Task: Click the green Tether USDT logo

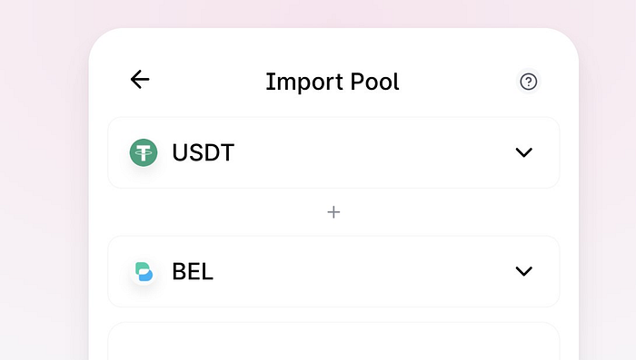Action: point(144,152)
